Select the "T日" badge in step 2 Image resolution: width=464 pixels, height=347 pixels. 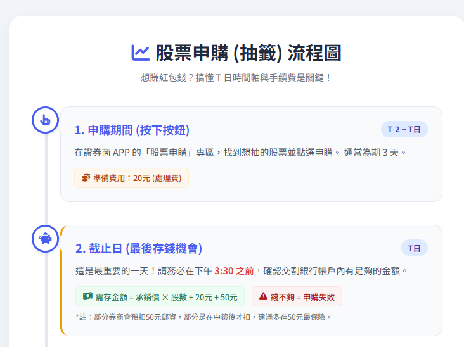tap(415, 248)
